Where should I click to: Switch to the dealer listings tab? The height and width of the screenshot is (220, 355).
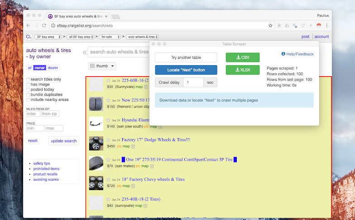53,68
